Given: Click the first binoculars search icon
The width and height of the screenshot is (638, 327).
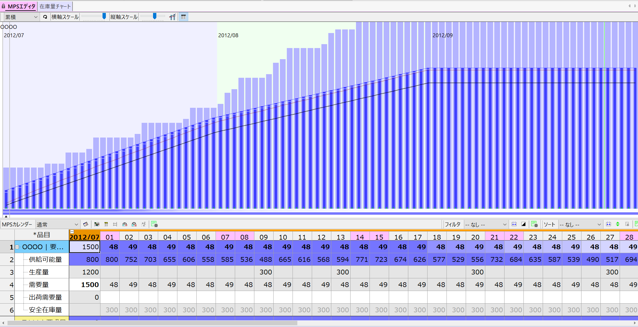Looking at the screenshot, I should pyautogui.click(x=125, y=224).
